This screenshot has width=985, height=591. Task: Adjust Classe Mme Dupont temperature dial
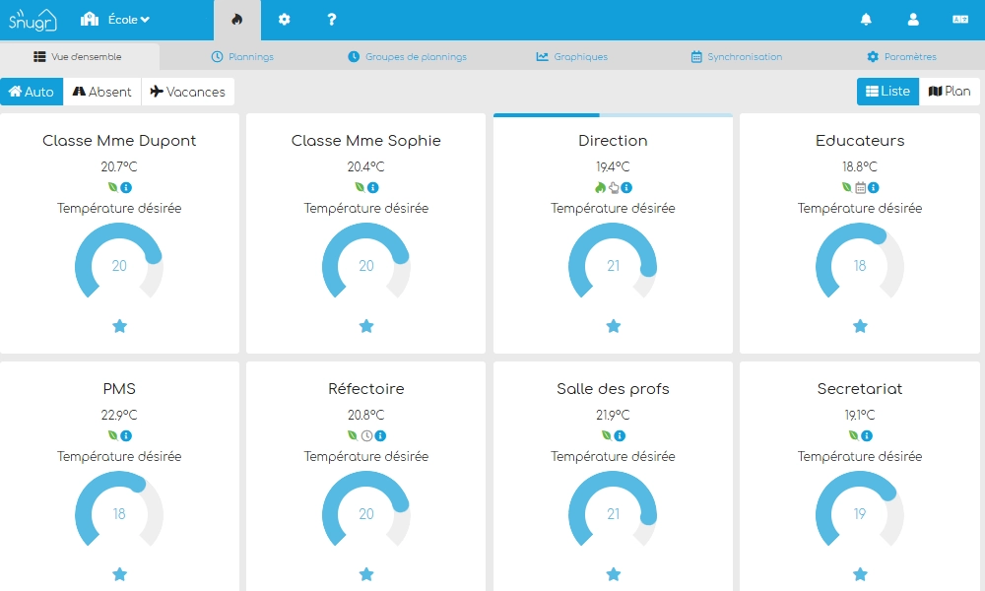(x=119, y=261)
